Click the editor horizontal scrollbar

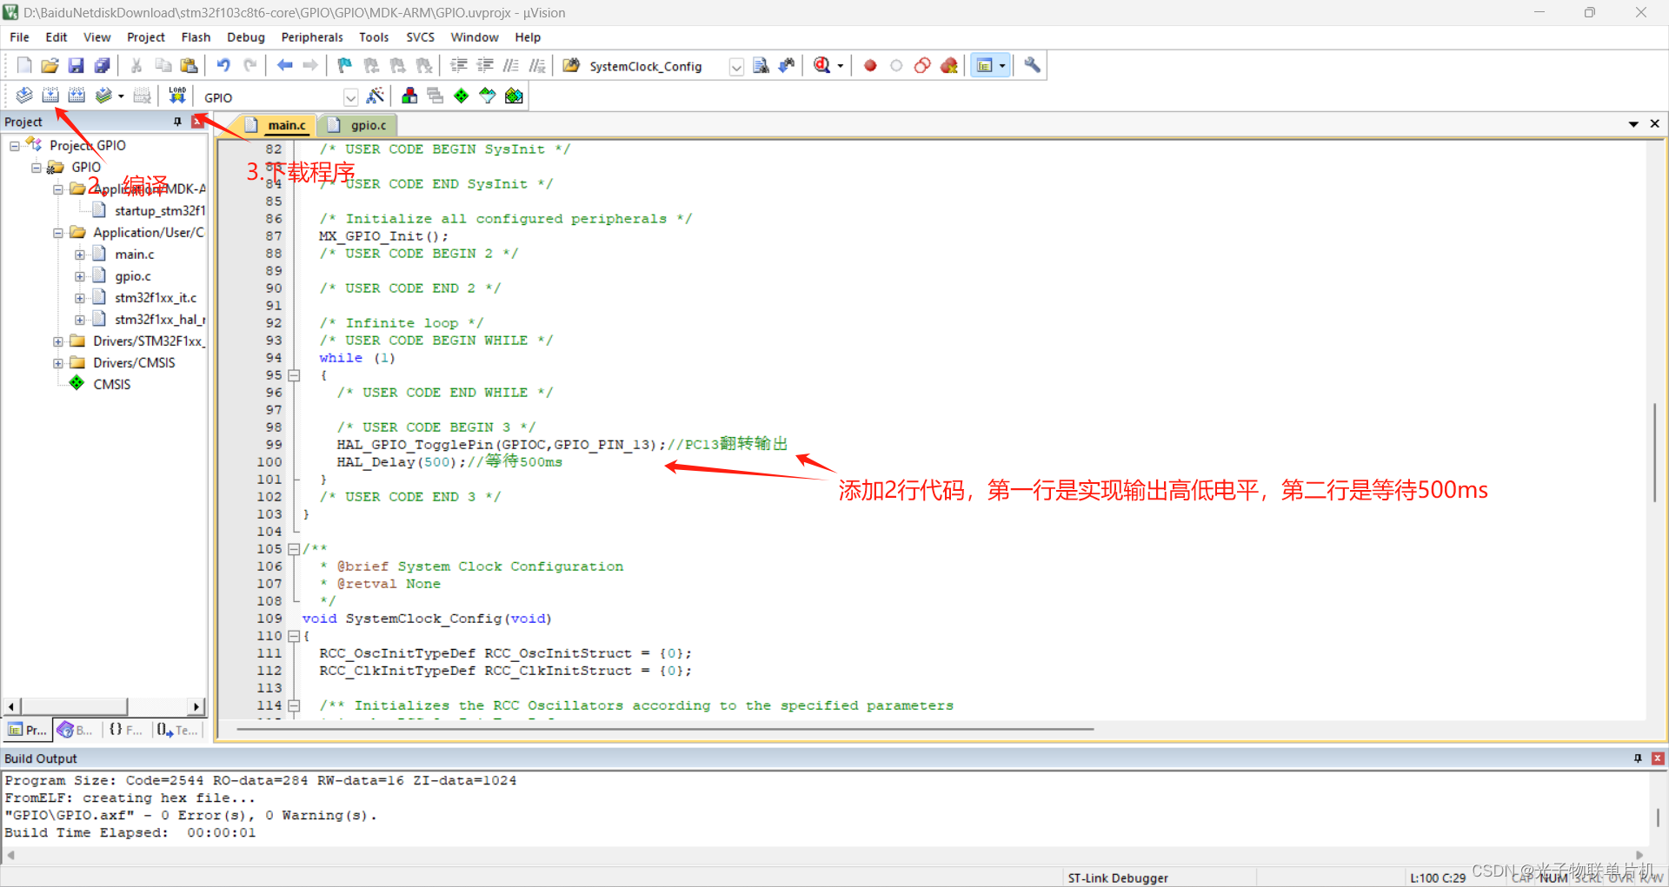(665, 729)
